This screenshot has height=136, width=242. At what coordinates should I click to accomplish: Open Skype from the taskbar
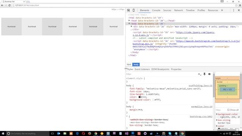(x=170, y=133)
